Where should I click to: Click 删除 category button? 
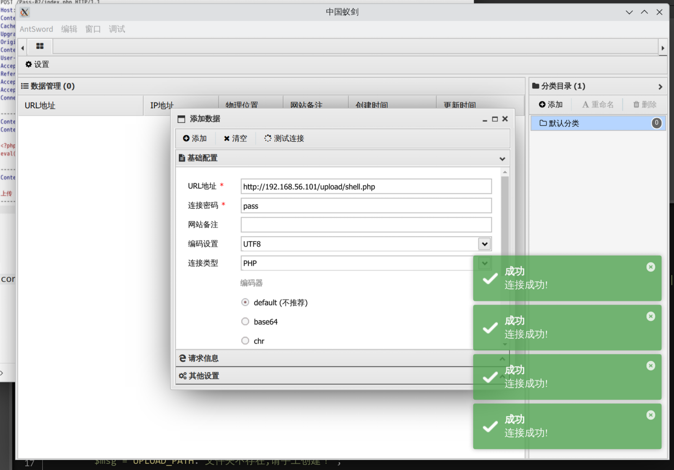645,105
